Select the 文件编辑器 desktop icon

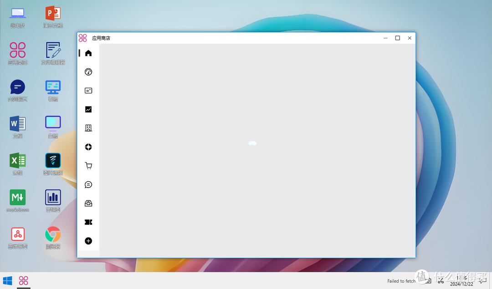[x=53, y=54]
